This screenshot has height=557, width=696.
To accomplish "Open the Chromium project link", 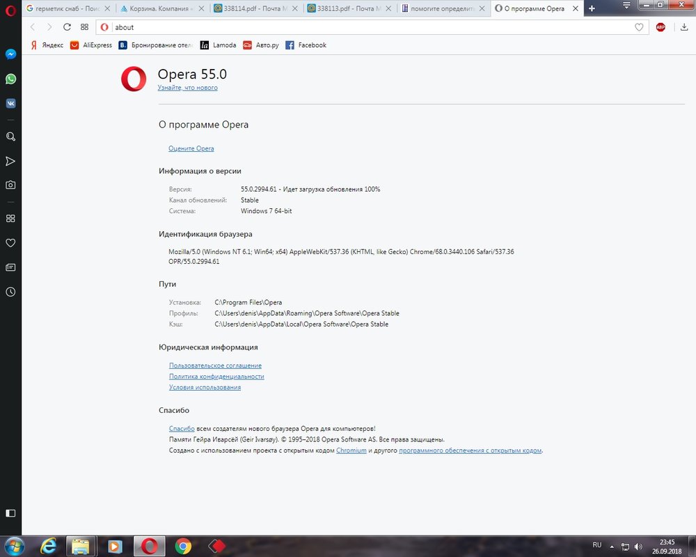I will pos(351,450).
